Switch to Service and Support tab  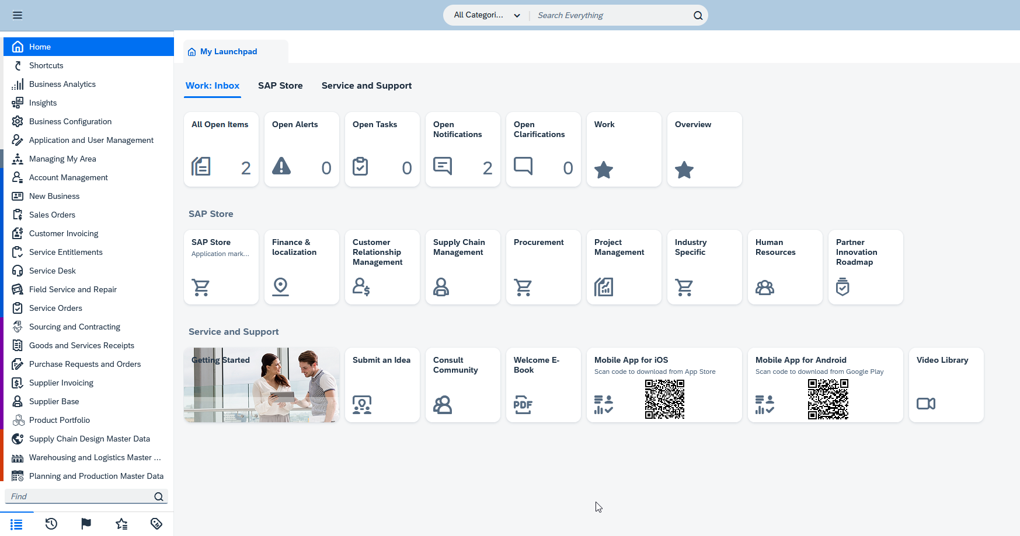(x=367, y=86)
